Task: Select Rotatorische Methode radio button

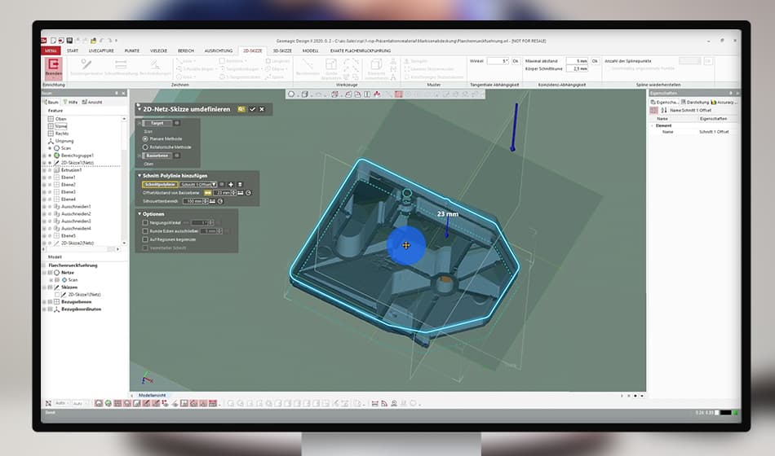Action: coord(145,147)
